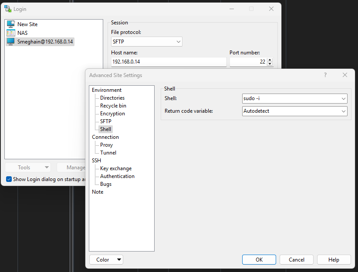The width and height of the screenshot is (358, 272).
Task: Select Encryption in the settings tree
Action: point(112,114)
